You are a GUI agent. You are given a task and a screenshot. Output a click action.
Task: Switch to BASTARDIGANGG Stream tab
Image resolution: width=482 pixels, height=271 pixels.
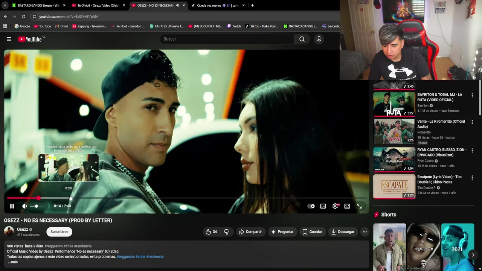[x=38, y=5]
